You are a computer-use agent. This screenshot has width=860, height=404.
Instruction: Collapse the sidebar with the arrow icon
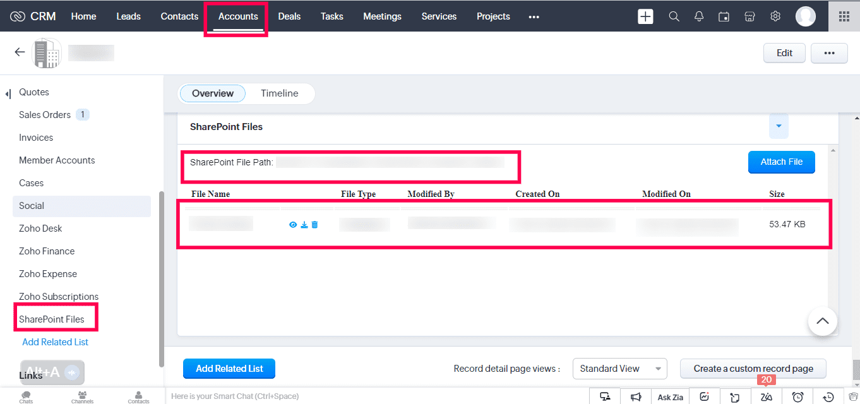pyautogui.click(x=8, y=94)
